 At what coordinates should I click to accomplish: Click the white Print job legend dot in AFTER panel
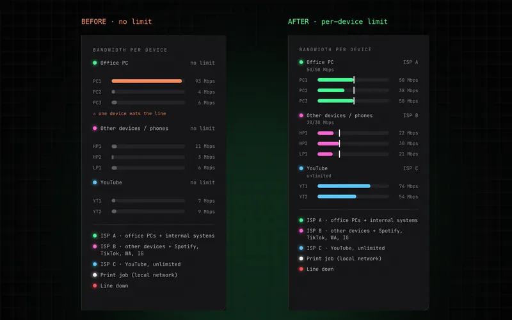[x=301, y=259]
